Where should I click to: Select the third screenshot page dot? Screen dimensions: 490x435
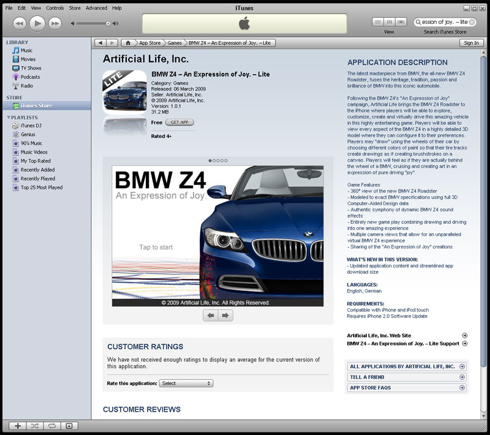point(218,161)
